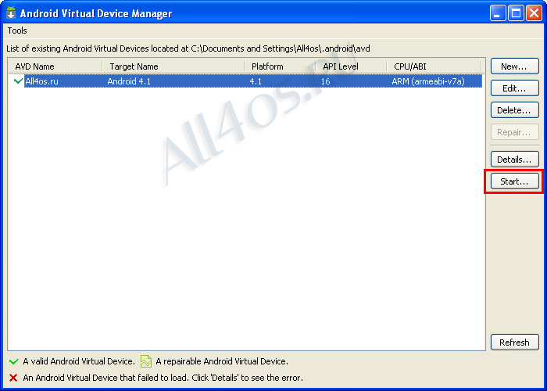Start the selected virtual device
This screenshot has height=391, width=547.
[514, 181]
